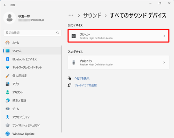Click Realtek High Definition Audio under スピーカー
Screen dimensions: 174x138
(96, 38)
